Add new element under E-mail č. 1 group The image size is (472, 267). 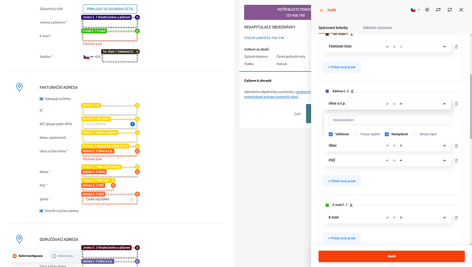[x=342, y=238]
